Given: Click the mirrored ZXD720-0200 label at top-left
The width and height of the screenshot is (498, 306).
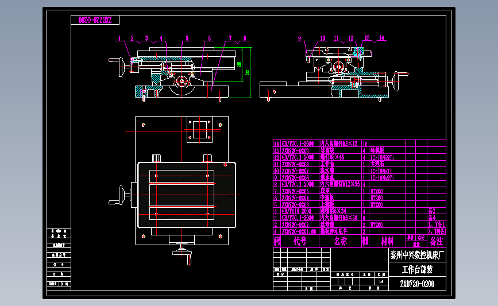Looking at the screenshot, I should click(95, 20).
